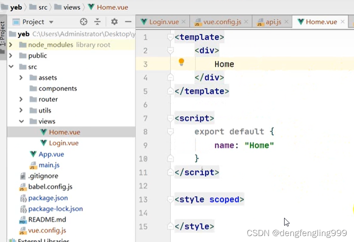Select the yeb project root row
The width and height of the screenshot is (354, 242).
click(x=71, y=34)
